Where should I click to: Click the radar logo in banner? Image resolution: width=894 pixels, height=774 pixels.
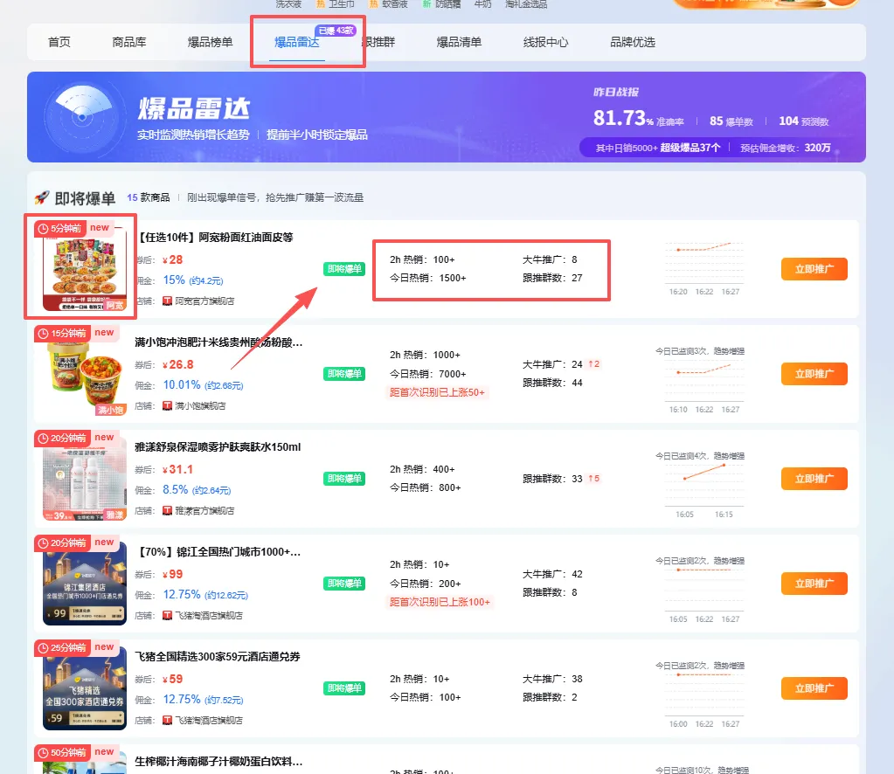(x=83, y=117)
